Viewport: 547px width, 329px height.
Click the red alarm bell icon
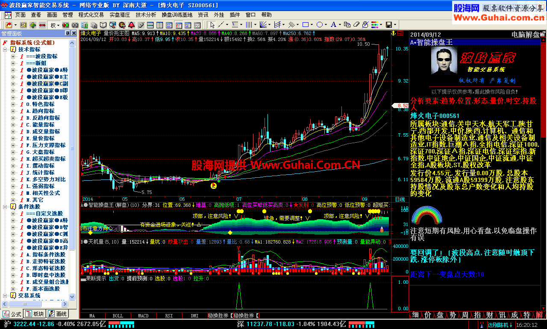(x=131, y=25)
